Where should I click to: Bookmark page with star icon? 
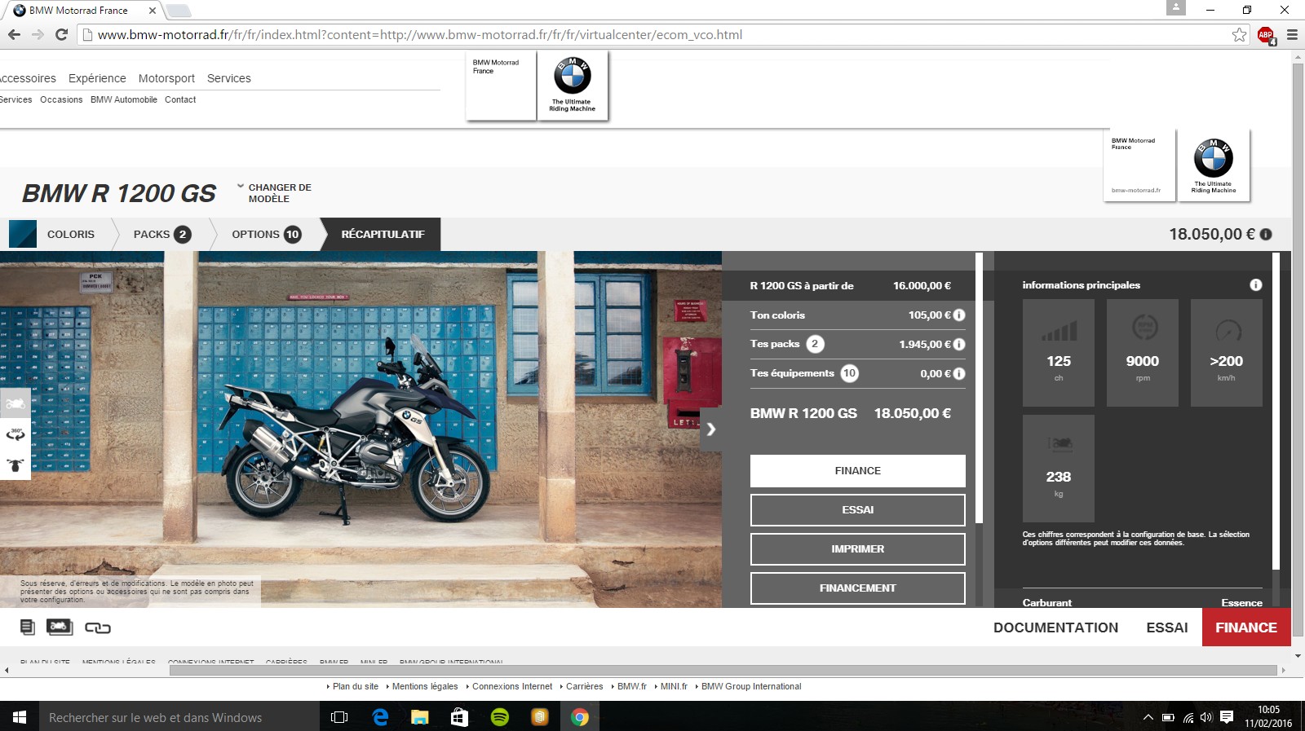click(x=1240, y=34)
